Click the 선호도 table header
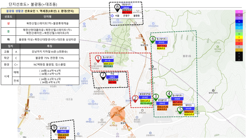Viewport: 249px width, 140px height. coord(8,16)
